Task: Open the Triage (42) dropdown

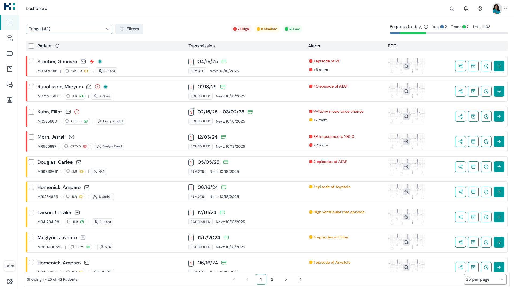Action: [69, 29]
